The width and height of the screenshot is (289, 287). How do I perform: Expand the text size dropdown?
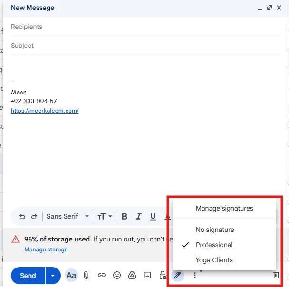[x=105, y=217]
